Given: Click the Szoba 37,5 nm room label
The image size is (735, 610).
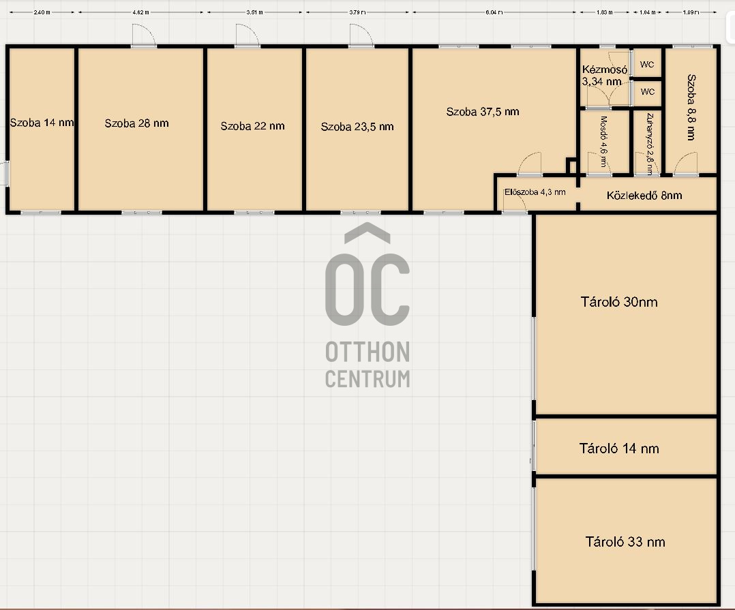Looking at the screenshot, I should 483,112.
